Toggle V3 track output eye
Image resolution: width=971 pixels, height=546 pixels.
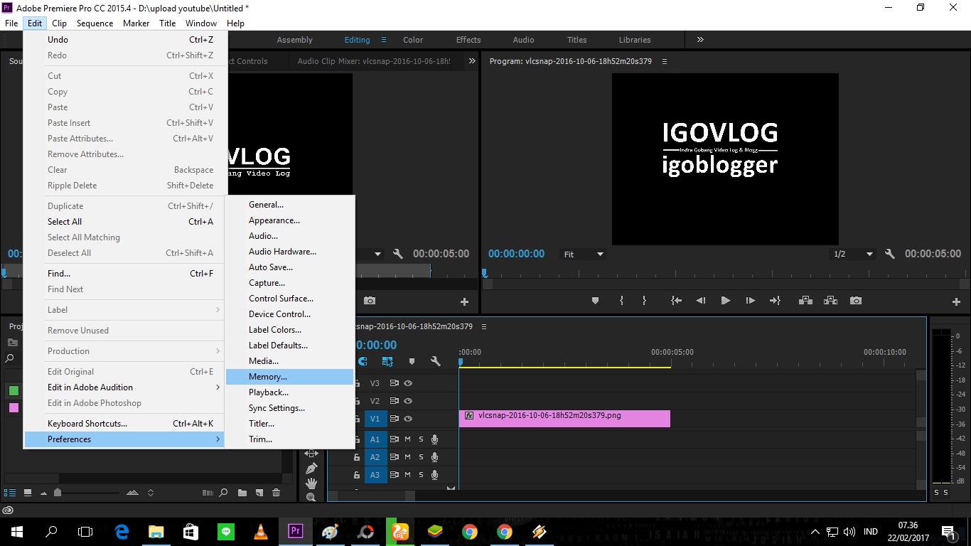click(x=408, y=383)
